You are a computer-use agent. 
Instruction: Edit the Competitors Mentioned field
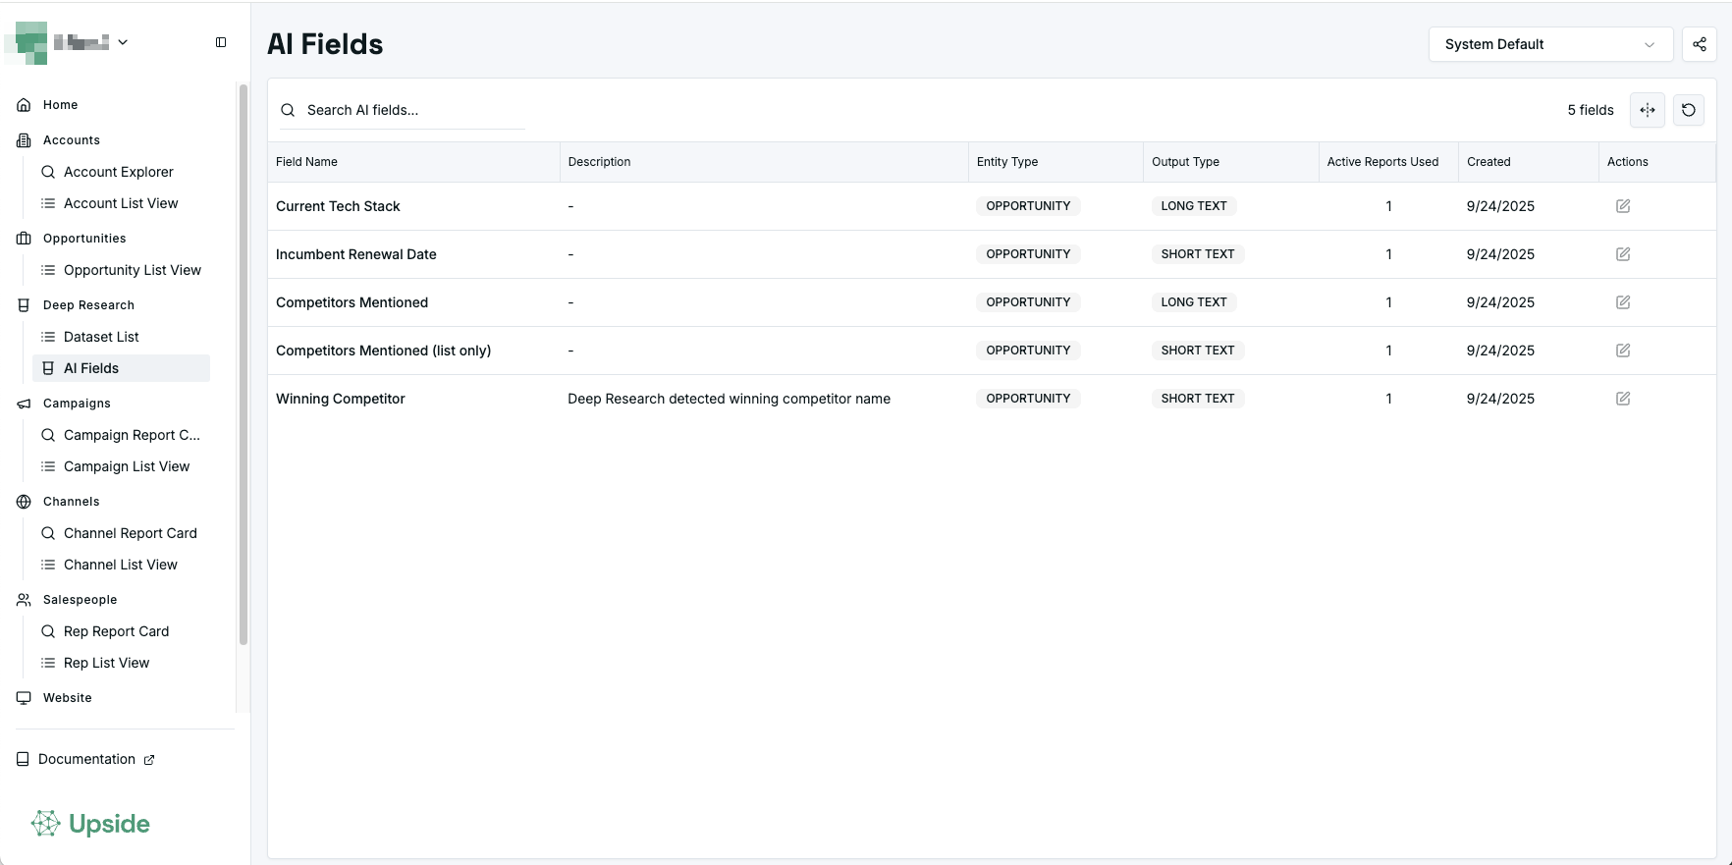[x=1623, y=302]
